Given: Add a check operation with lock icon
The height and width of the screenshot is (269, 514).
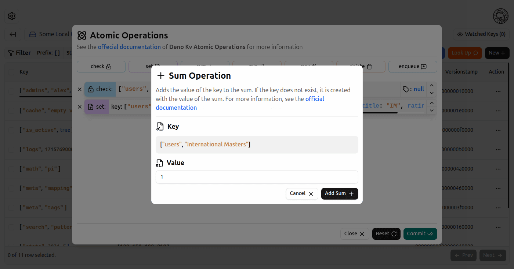Looking at the screenshot, I should click(x=101, y=67).
